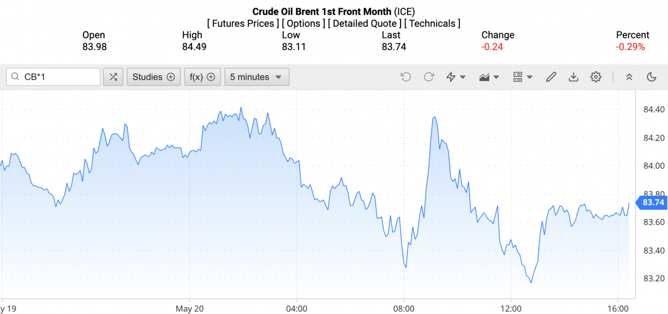668x314 pixels.
Task: Click the 83.74 current price marker
Action: click(652, 203)
